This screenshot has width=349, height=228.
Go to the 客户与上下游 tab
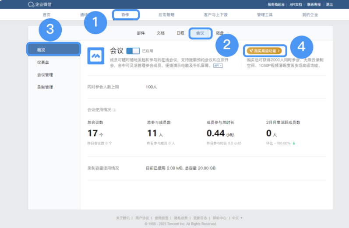point(215,14)
